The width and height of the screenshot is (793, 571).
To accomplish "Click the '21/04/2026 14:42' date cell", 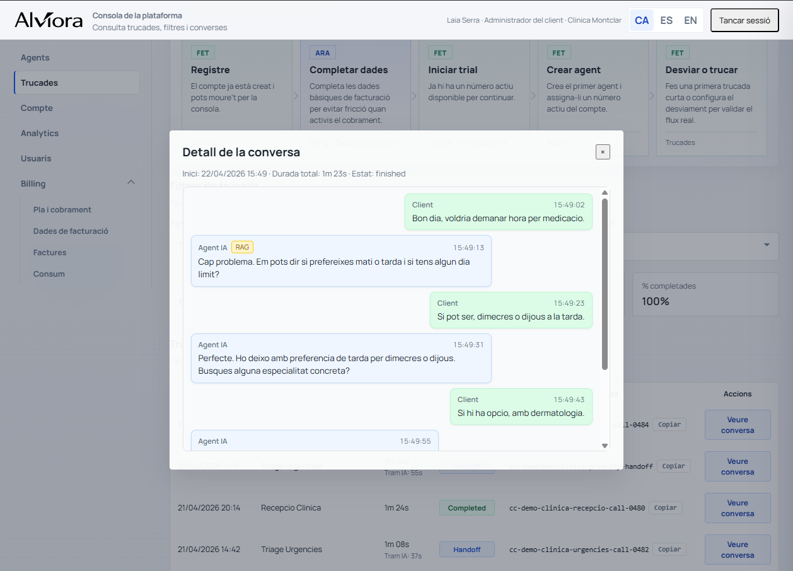I will tap(209, 550).
